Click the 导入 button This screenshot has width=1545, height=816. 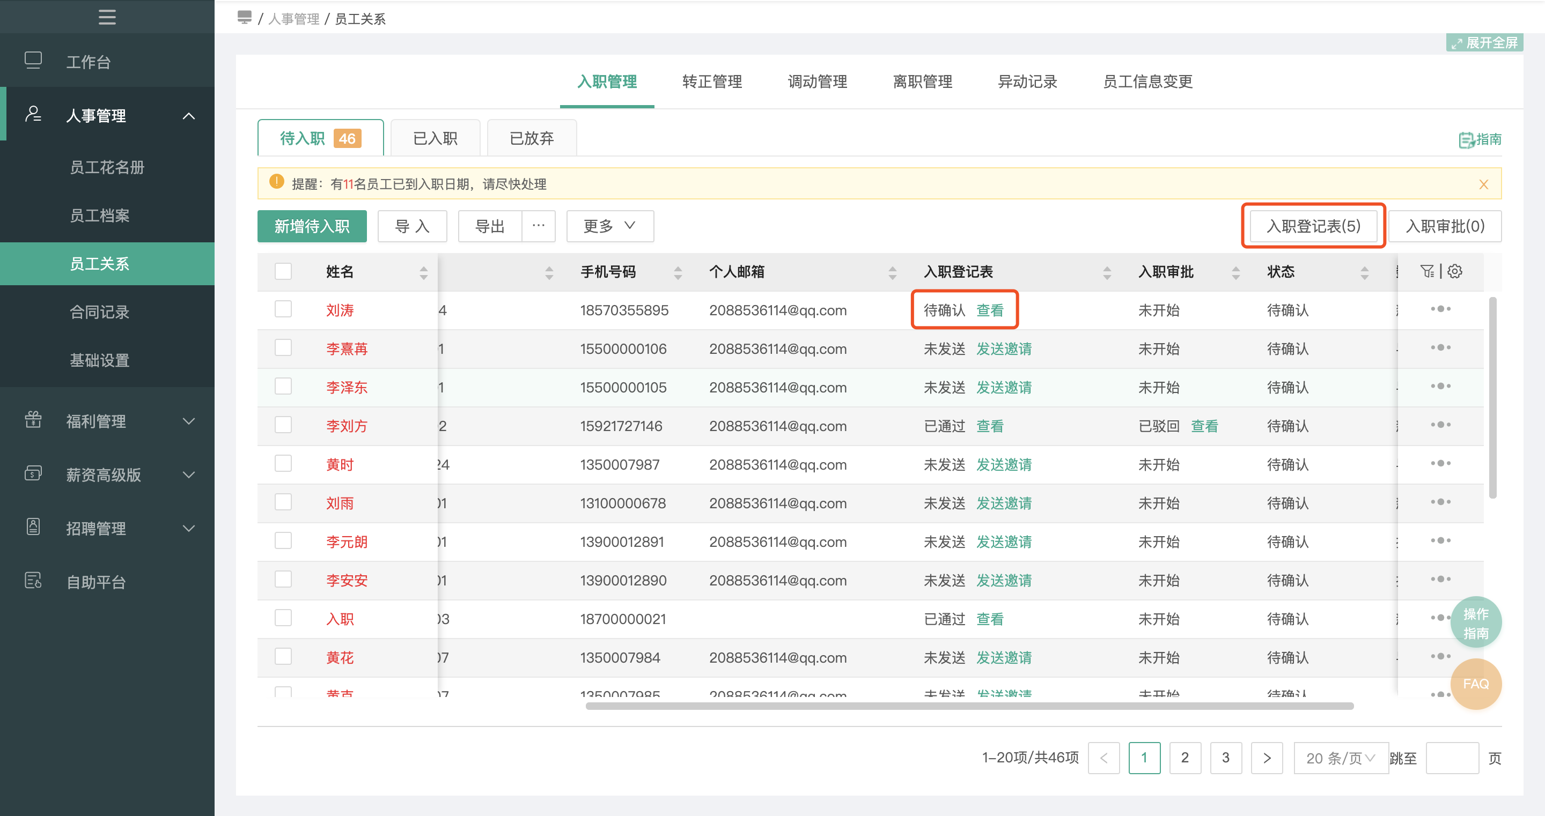coord(412,226)
